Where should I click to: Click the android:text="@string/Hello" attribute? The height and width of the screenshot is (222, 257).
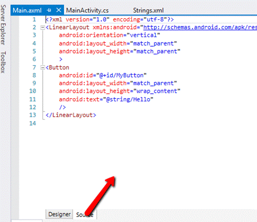[106, 99]
